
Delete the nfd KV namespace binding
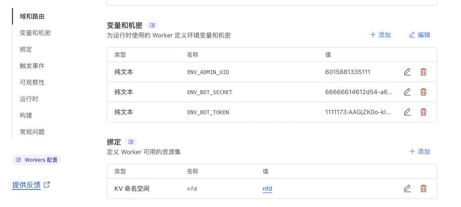(x=423, y=189)
